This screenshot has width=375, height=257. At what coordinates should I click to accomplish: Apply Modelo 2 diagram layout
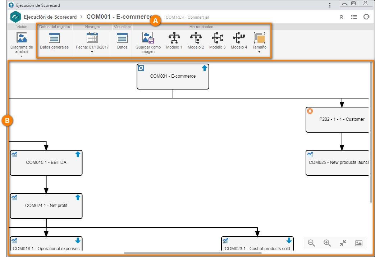coord(196,41)
